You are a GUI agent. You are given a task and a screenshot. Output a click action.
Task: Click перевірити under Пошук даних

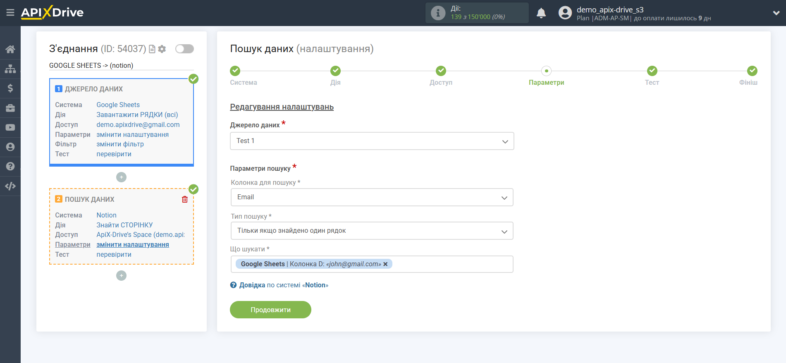[x=114, y=255]
